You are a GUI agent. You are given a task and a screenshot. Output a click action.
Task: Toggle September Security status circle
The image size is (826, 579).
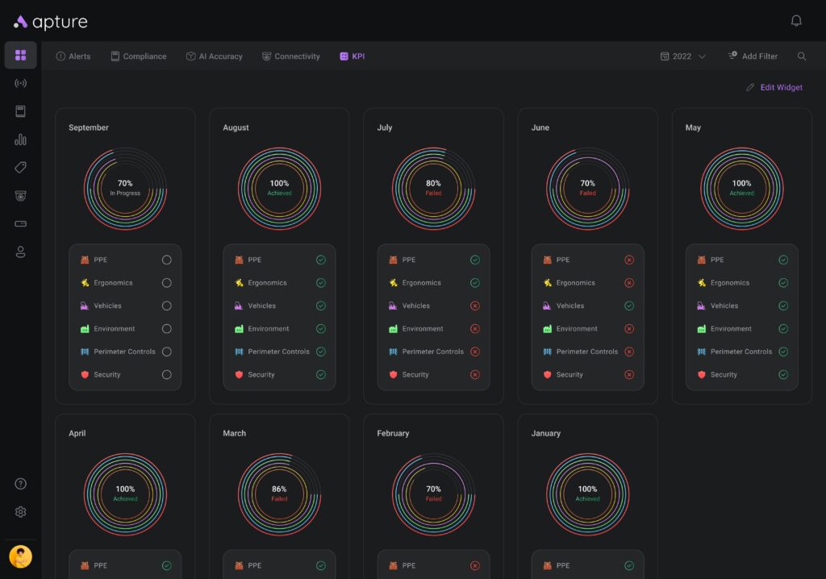click(167, 374)
